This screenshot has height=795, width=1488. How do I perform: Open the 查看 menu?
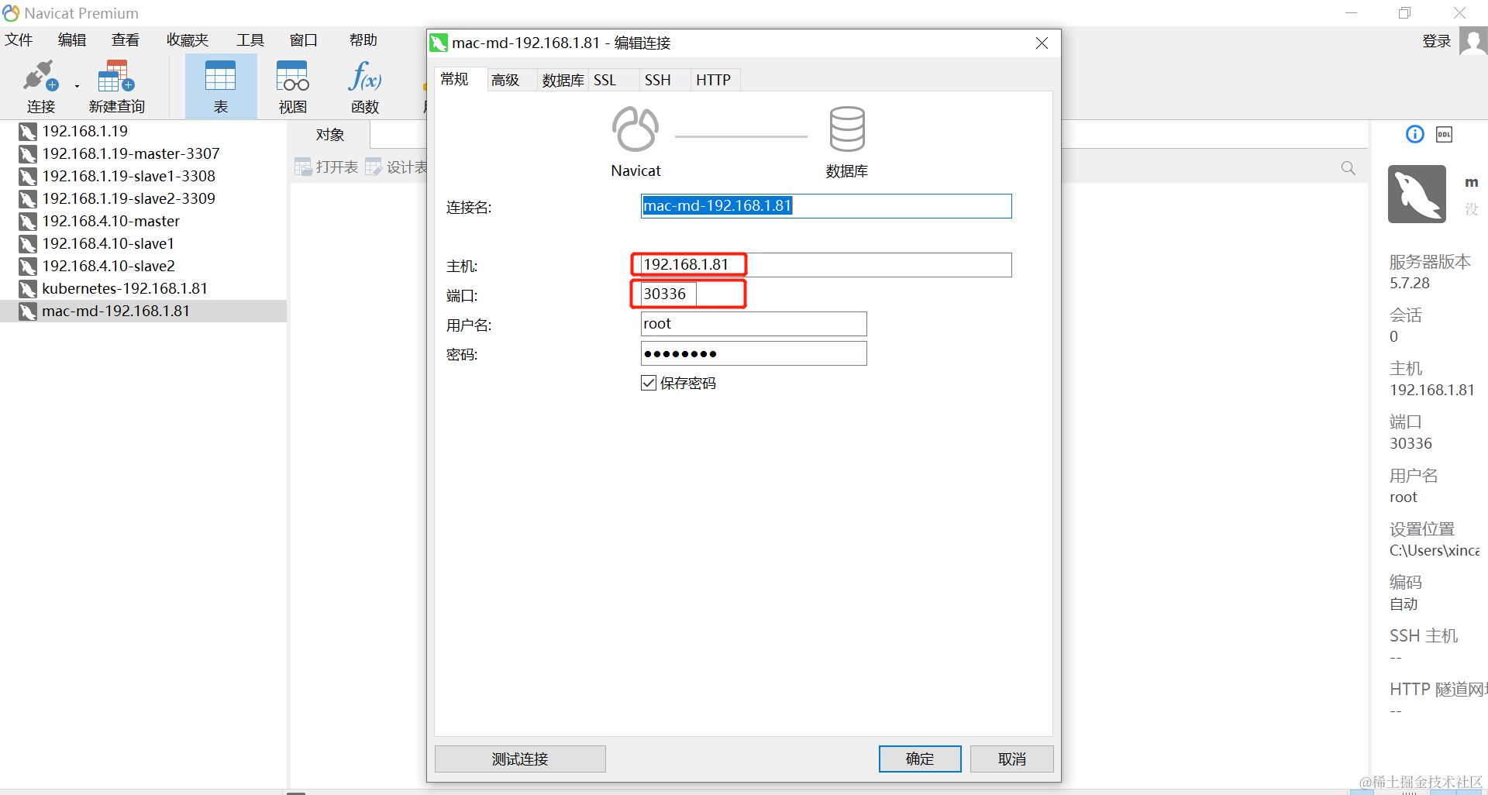point(126,40)
